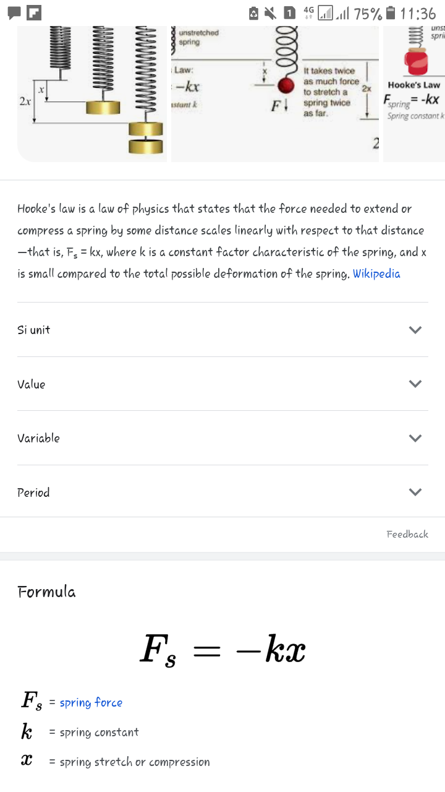Screen dimensions: 445x792
Task: Tap the muted sound status icon
Action: click(x=270, y=12)
